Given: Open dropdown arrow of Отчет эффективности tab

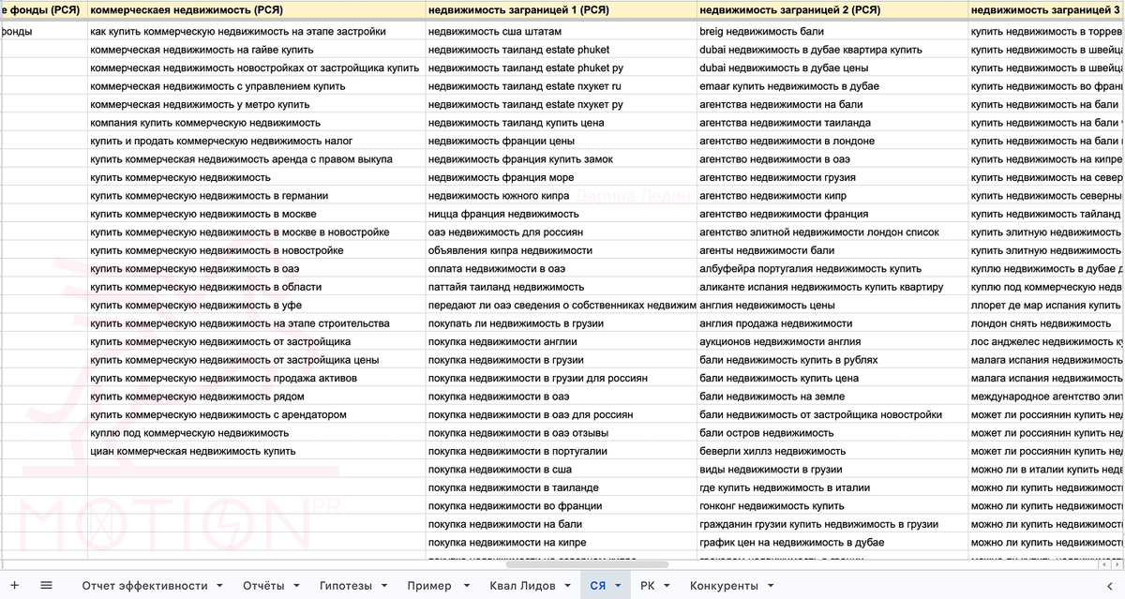Looking at the screenshot, I should click(x=218, y=586).
